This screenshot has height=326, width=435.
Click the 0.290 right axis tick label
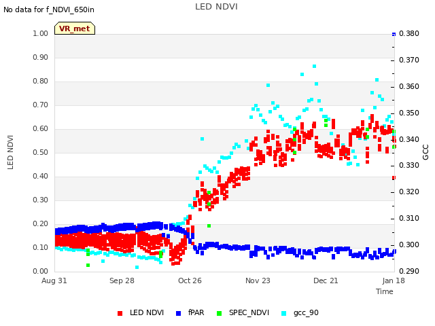tap(409, 271)
